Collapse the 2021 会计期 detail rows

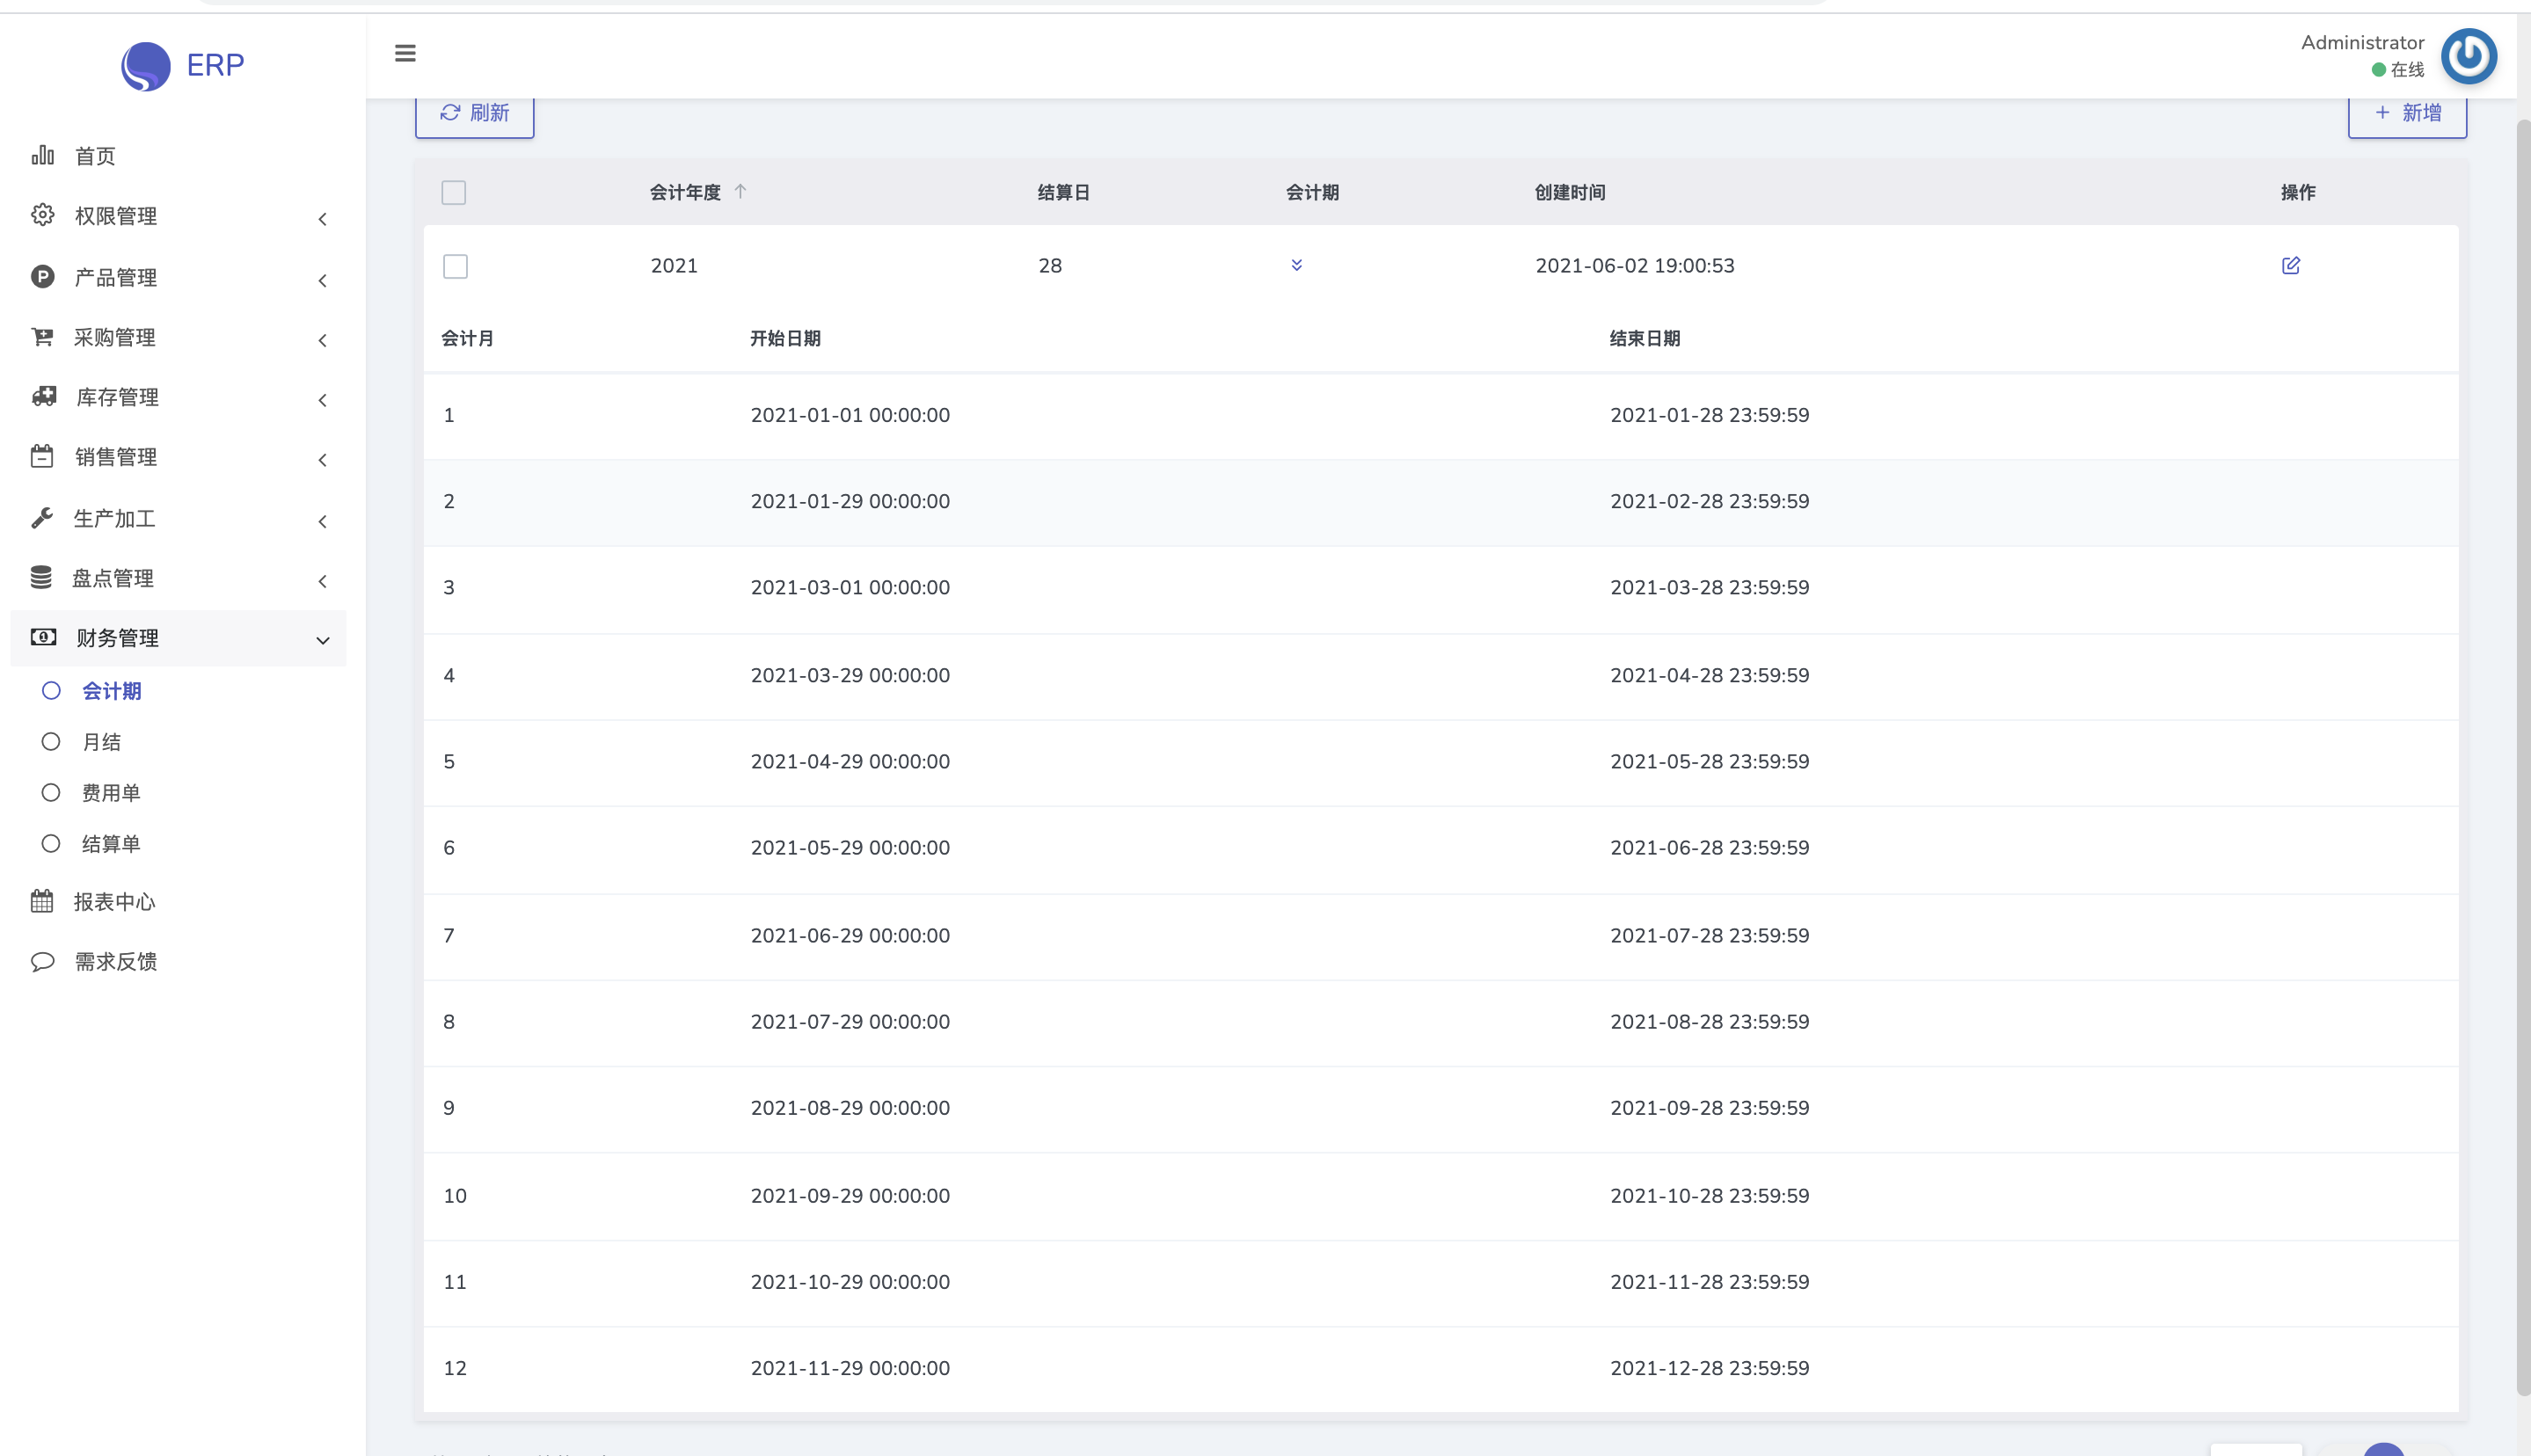(x=1296, y=265)
